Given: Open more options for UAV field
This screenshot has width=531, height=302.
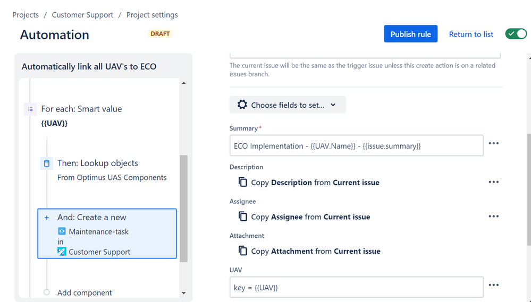Looking at the screenshot, I should click(493, 285).
